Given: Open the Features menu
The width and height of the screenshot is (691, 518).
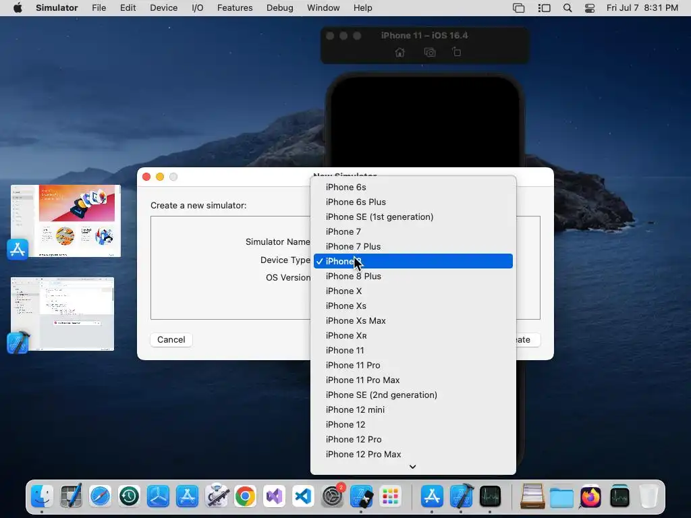Looking at the screenshot, I should click(x=235, y=8).
